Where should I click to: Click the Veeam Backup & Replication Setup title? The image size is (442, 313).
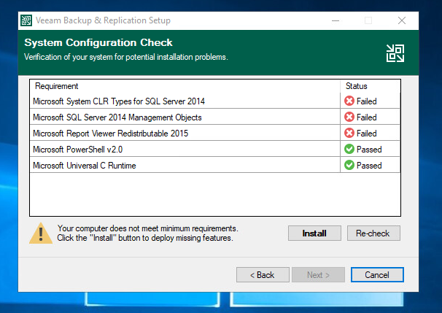point(103,20)
